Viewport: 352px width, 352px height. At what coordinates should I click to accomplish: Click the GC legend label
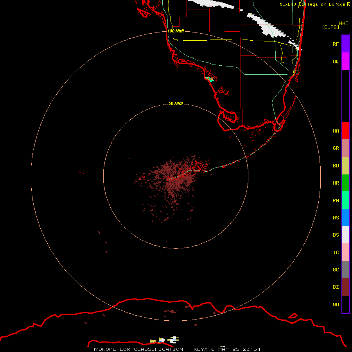tap(336, 269)
